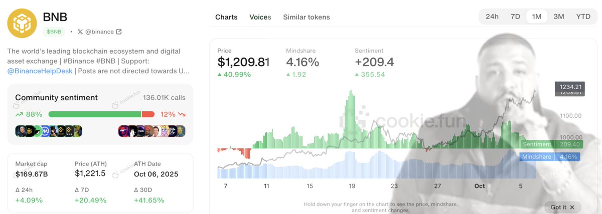
Task: Switch to the Voices tab
Action: (260, 17)
